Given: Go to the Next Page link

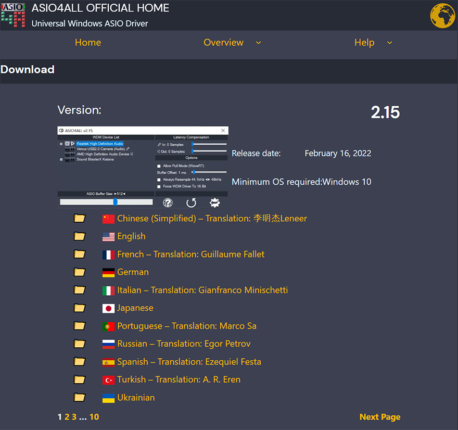Looking at the screenshot, I should (380, 417).
